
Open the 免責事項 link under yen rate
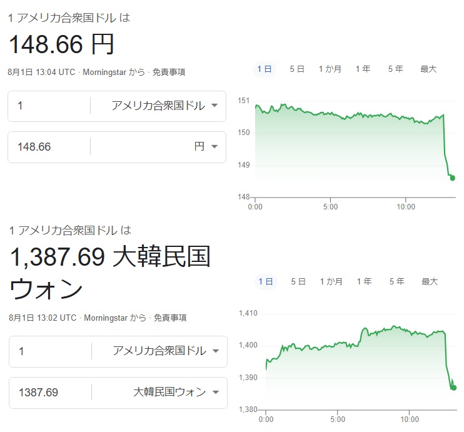[x=169, y=72]
